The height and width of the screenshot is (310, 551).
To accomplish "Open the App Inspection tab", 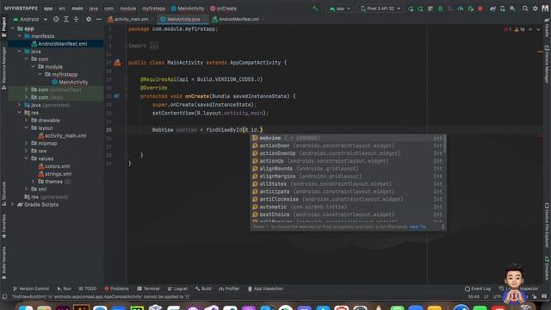I will click(265, 288).
